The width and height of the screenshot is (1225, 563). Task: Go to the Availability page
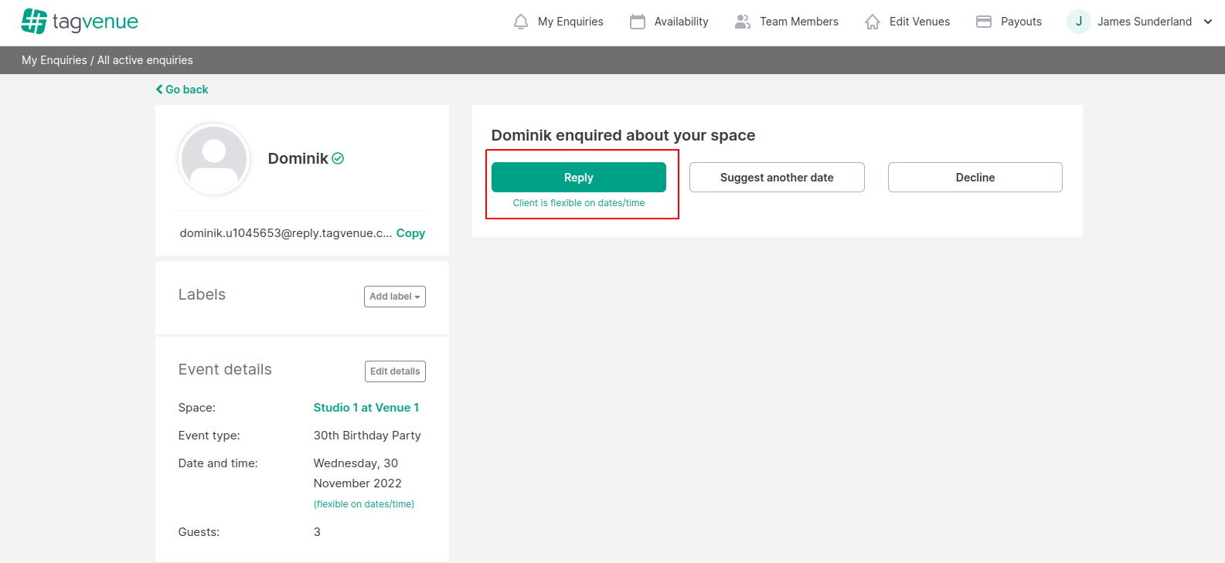pyautogui.click(x=681, y=22)
